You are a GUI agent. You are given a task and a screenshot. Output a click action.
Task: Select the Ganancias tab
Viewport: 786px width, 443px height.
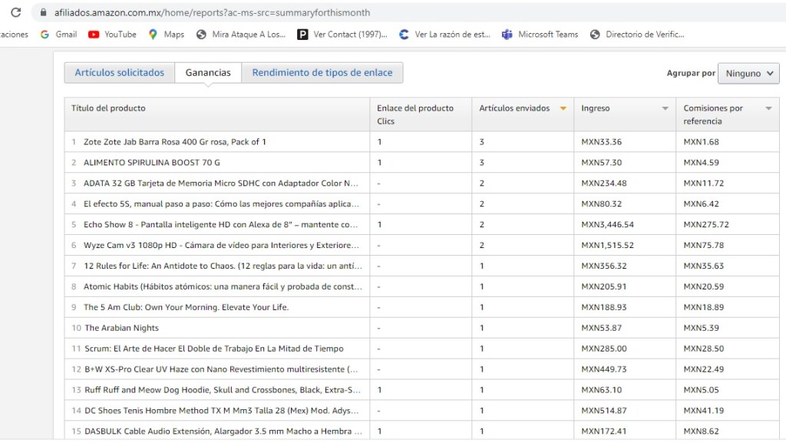[x=208, y=73]
